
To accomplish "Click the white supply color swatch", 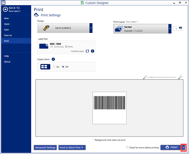I will pos(66,47).
